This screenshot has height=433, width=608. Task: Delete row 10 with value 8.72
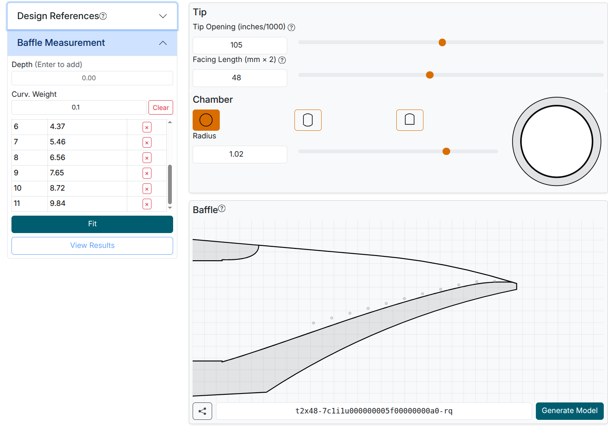click(147, 189)
